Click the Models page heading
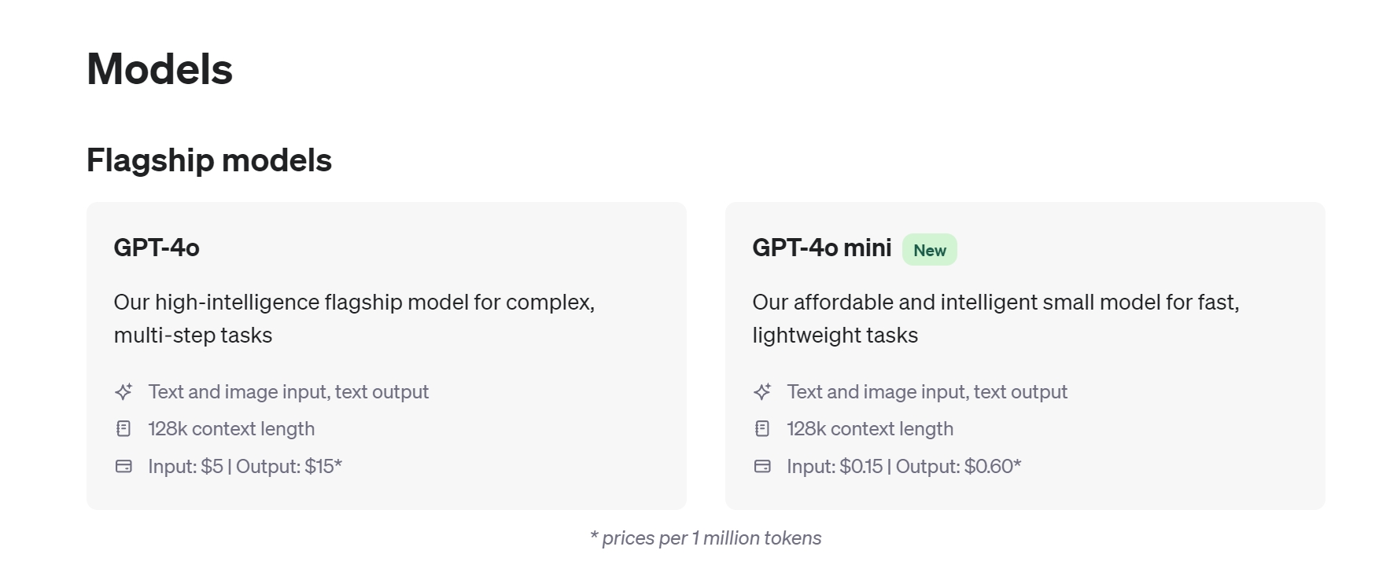 (160, 69)
